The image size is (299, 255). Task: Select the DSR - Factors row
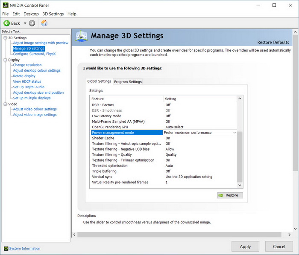coord(164,105)
